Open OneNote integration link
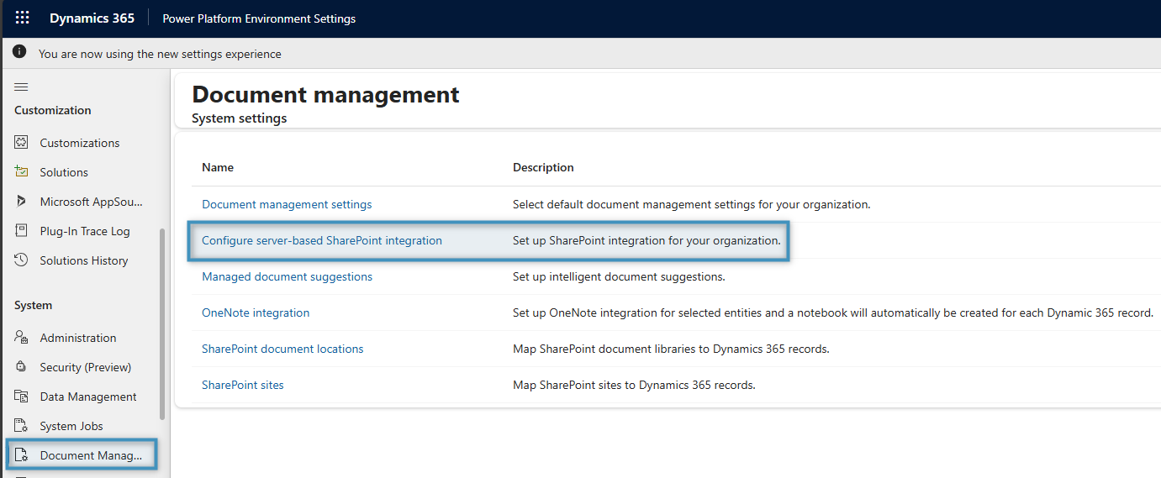This screenshot has height=478, width=1161. pyautogui.click(x=256, y=313)
